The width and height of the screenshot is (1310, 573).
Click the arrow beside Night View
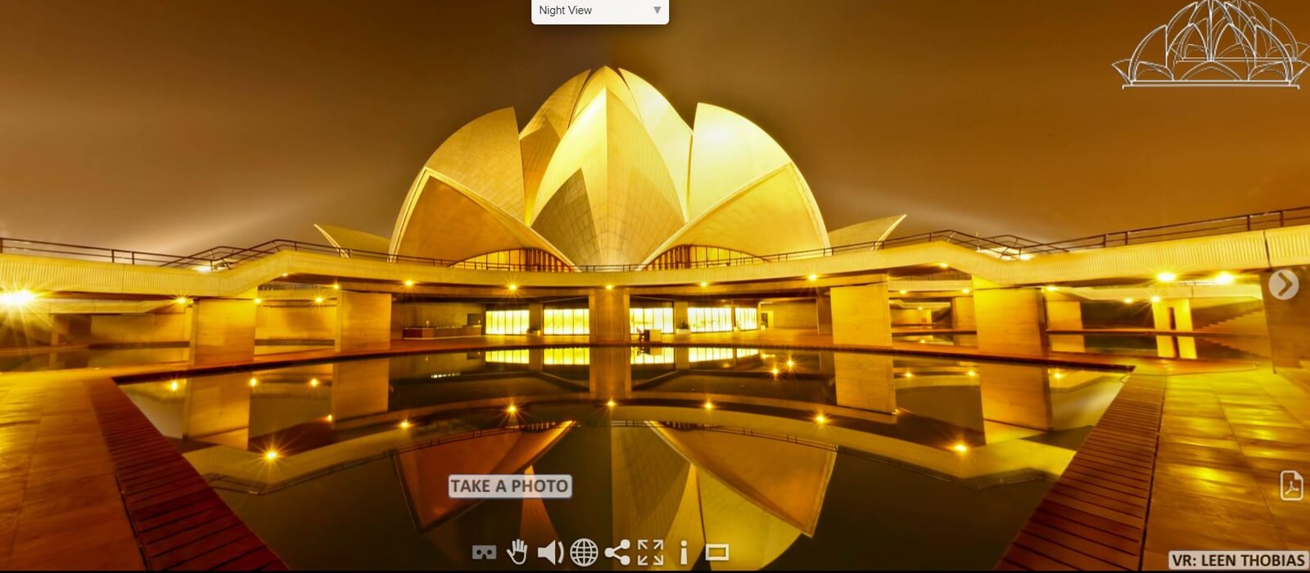click(x=657, y=11)
